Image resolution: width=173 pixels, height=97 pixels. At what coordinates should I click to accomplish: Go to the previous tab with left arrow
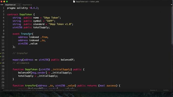[1, 5]
